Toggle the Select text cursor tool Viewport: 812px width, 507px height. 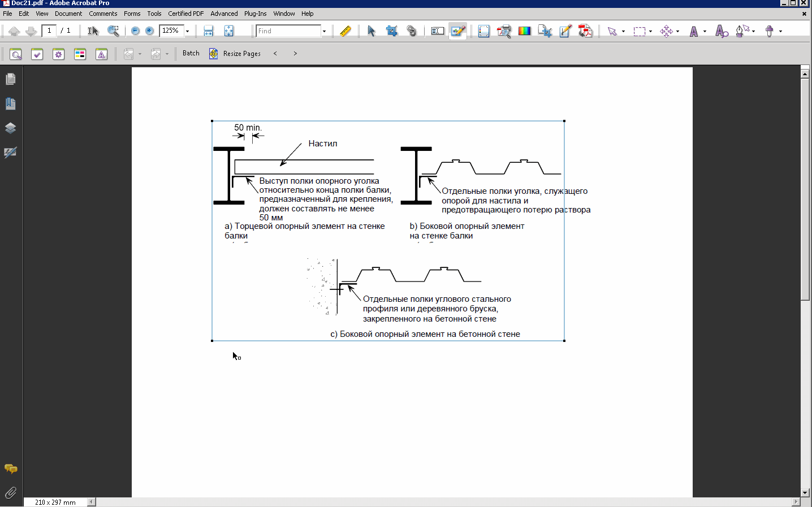[93, 31]
